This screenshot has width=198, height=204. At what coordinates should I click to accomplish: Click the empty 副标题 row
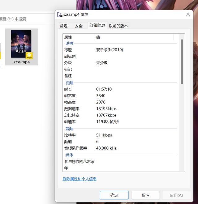pyautogui.click(x=120, y=56)
